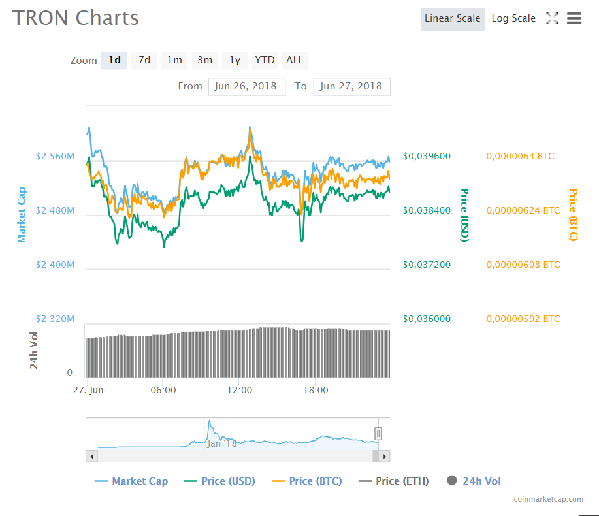Select the ALL time range
This screenshot has height=516, width=599.
click(x=295, y=59)
